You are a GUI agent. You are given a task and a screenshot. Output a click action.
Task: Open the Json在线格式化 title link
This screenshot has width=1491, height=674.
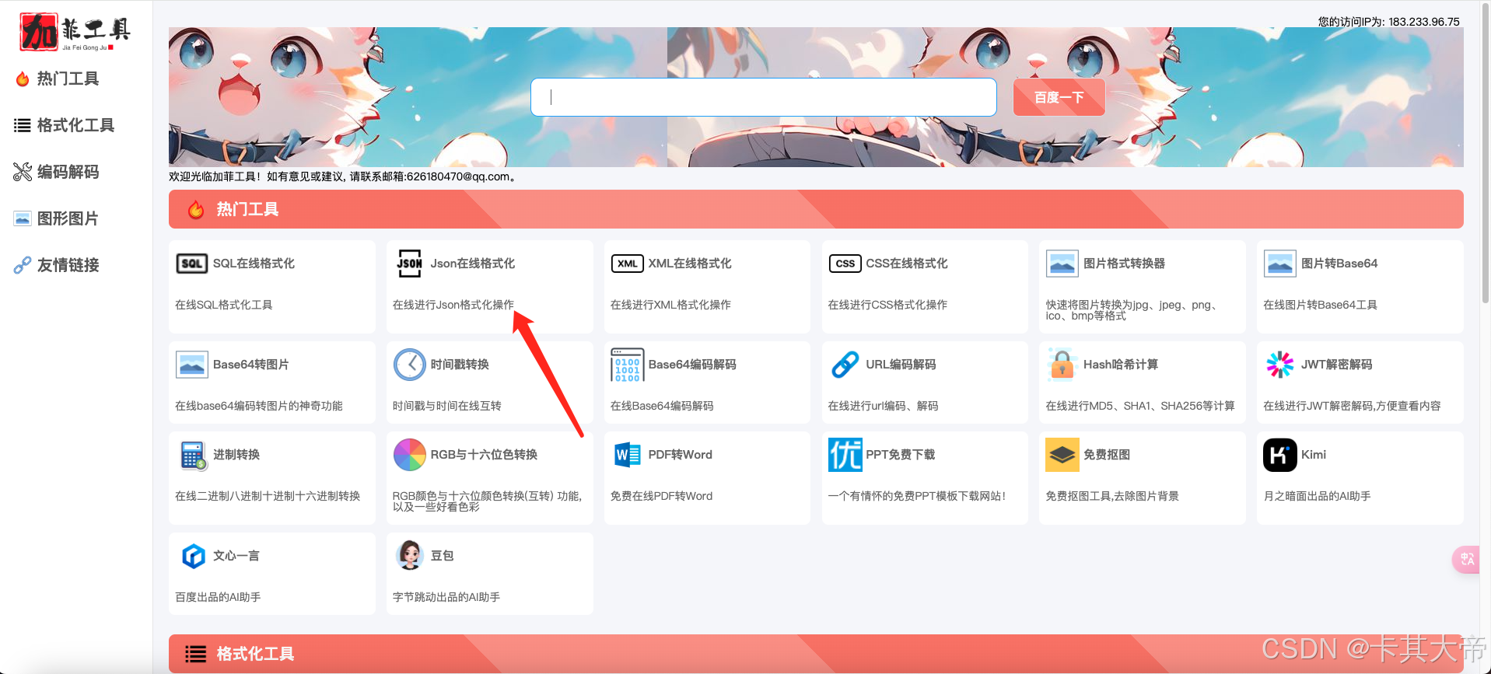click(473, 264)
